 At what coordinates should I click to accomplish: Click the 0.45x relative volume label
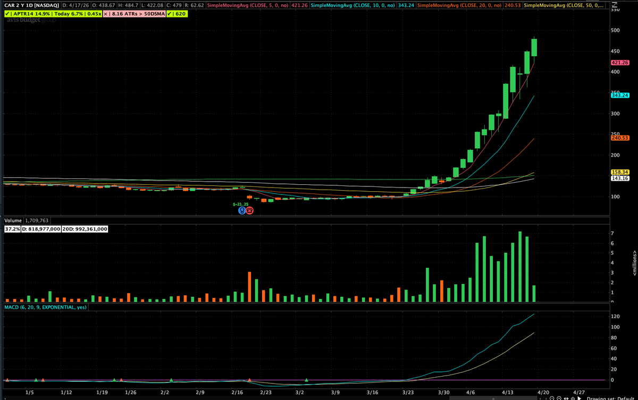click(x=95, y=14)
